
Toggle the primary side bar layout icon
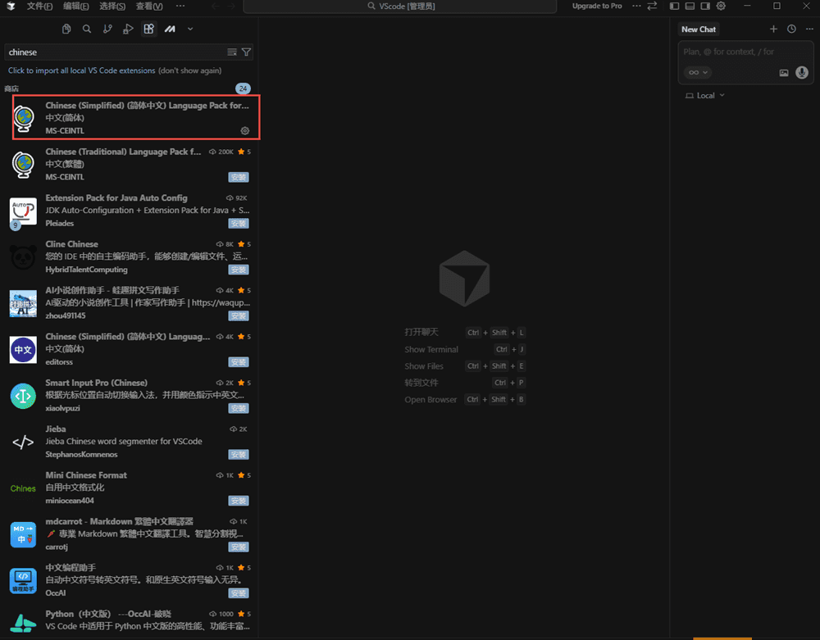(674, 6)
